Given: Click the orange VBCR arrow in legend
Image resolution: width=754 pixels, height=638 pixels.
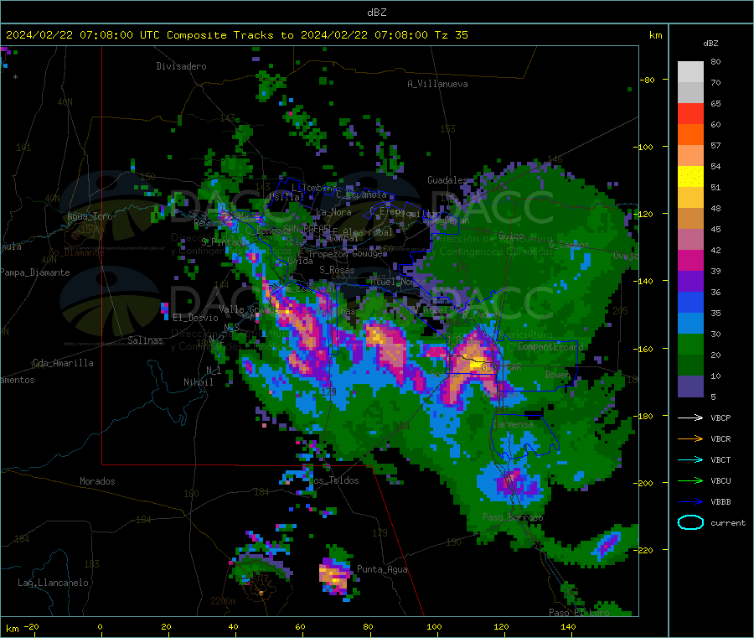Looking at the screenshot, I should [690, 438].
